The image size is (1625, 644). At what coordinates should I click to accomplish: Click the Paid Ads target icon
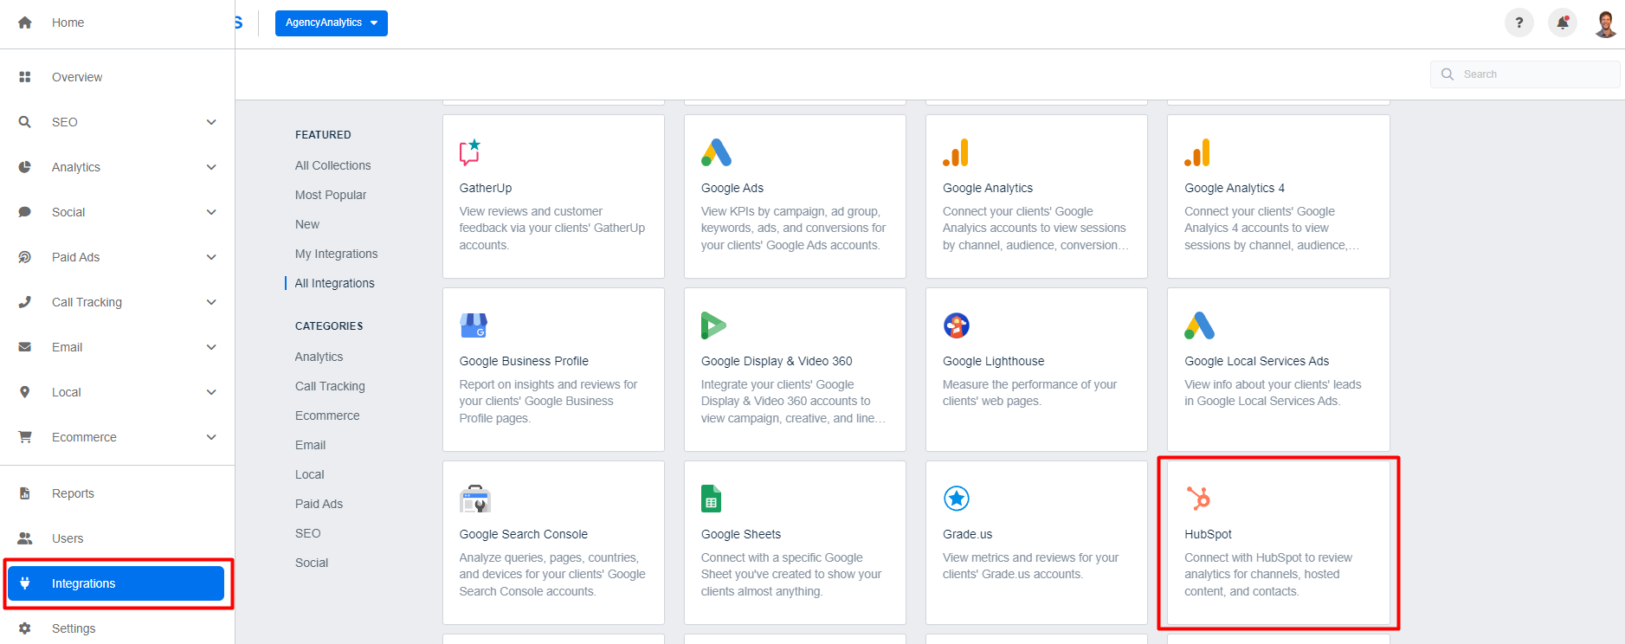(x=25, y=257)
